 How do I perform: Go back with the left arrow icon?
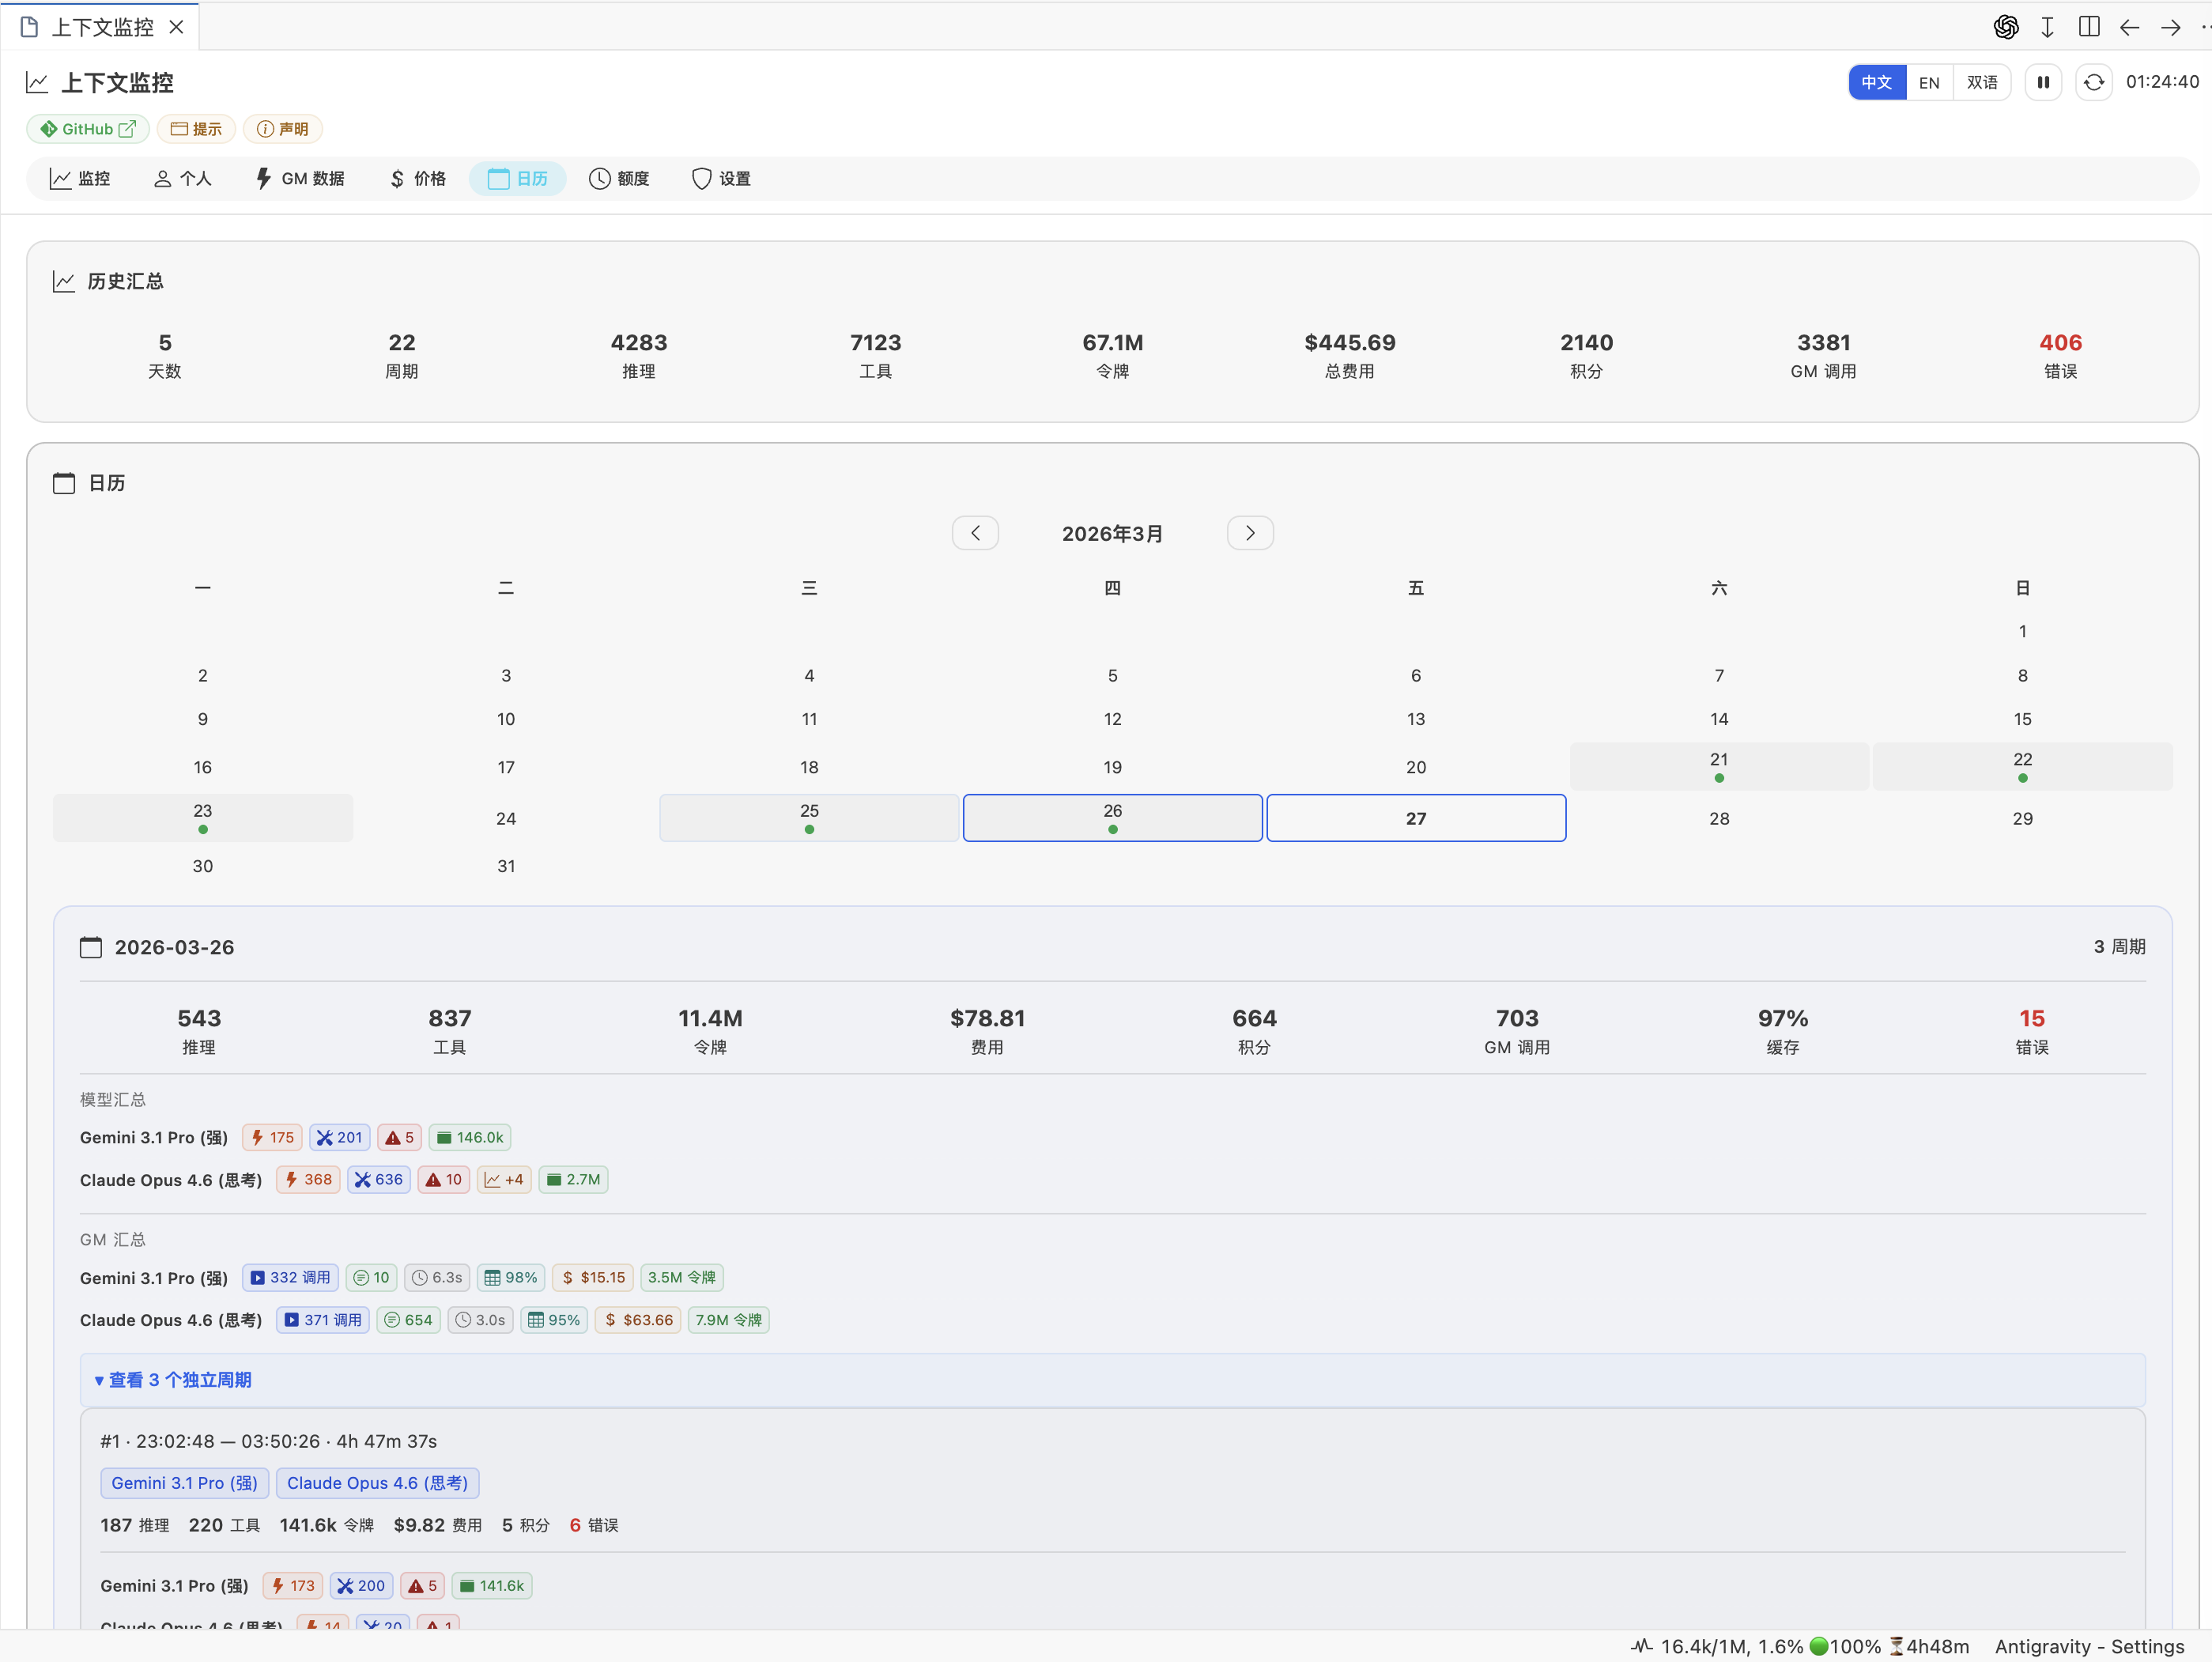(2129, 27)
